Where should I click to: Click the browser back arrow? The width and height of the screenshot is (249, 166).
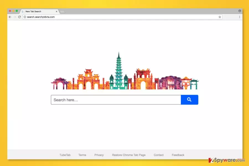point(10,17)
